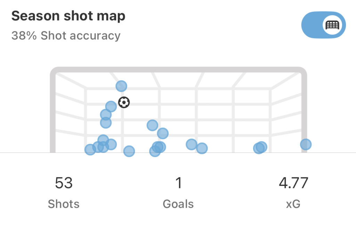Click the shot dot just right of goal center
This screenshot has height=228, width=356.
192,144
